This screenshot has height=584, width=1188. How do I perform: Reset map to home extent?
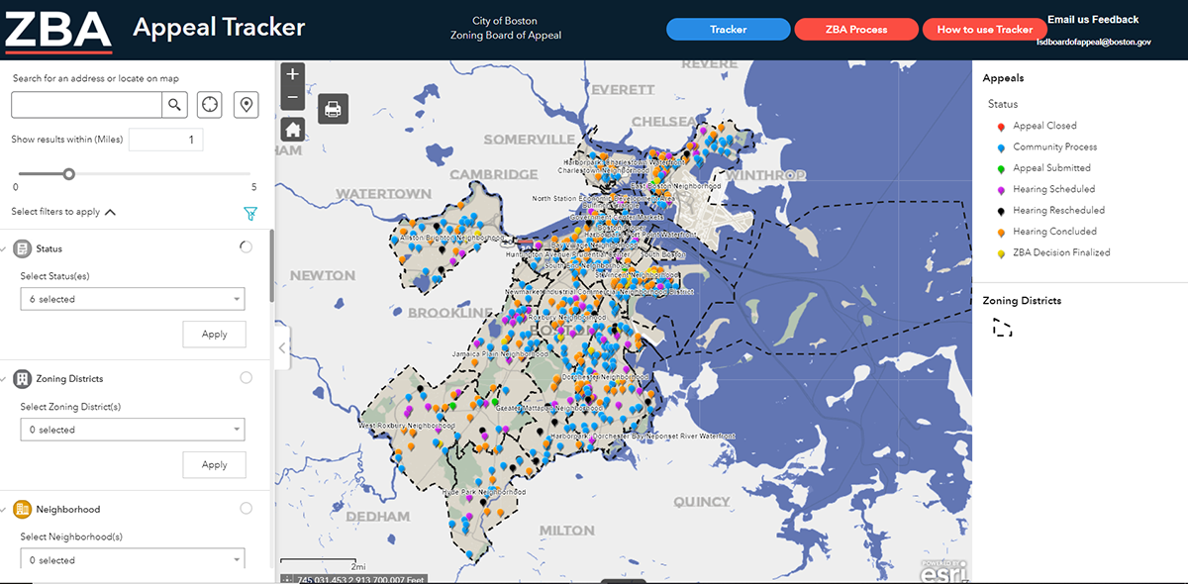(292, 129)
